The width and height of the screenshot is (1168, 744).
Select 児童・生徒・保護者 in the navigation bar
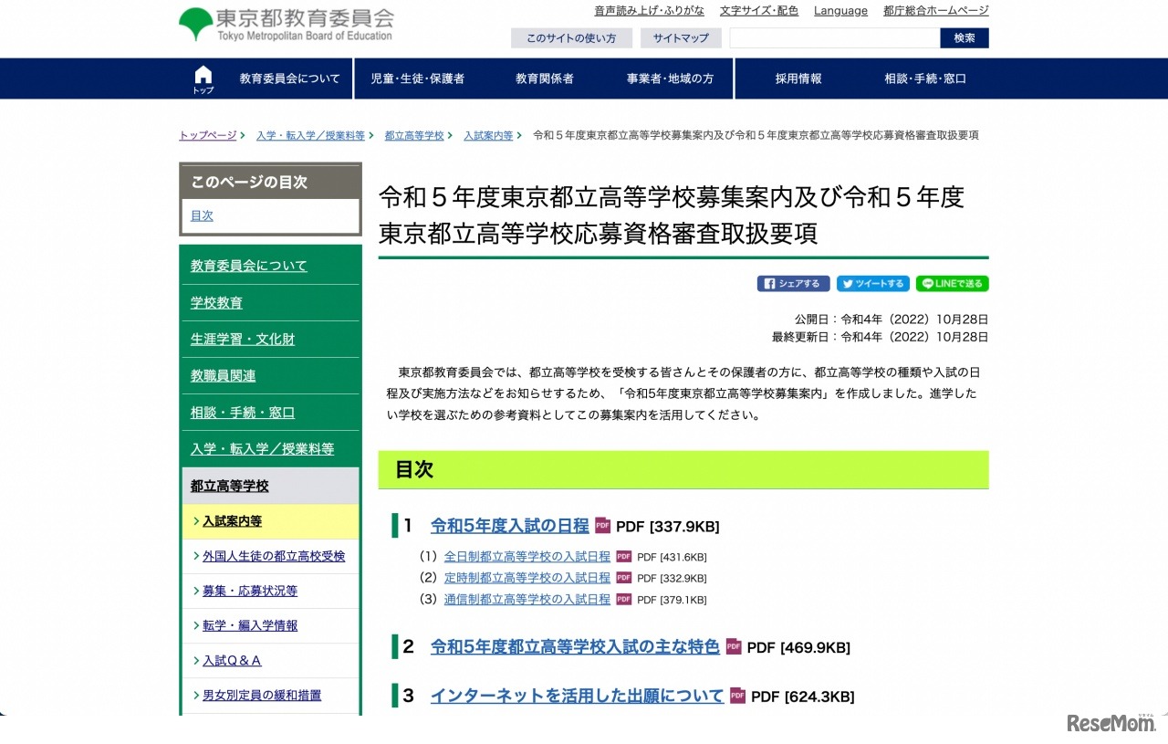pos(417,79)
